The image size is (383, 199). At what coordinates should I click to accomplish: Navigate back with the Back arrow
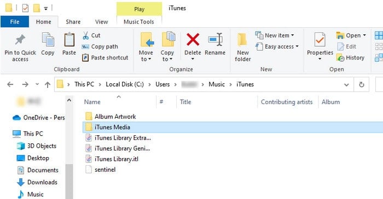10,85
